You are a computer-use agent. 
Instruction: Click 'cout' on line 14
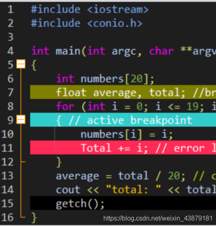coord(68,190)
